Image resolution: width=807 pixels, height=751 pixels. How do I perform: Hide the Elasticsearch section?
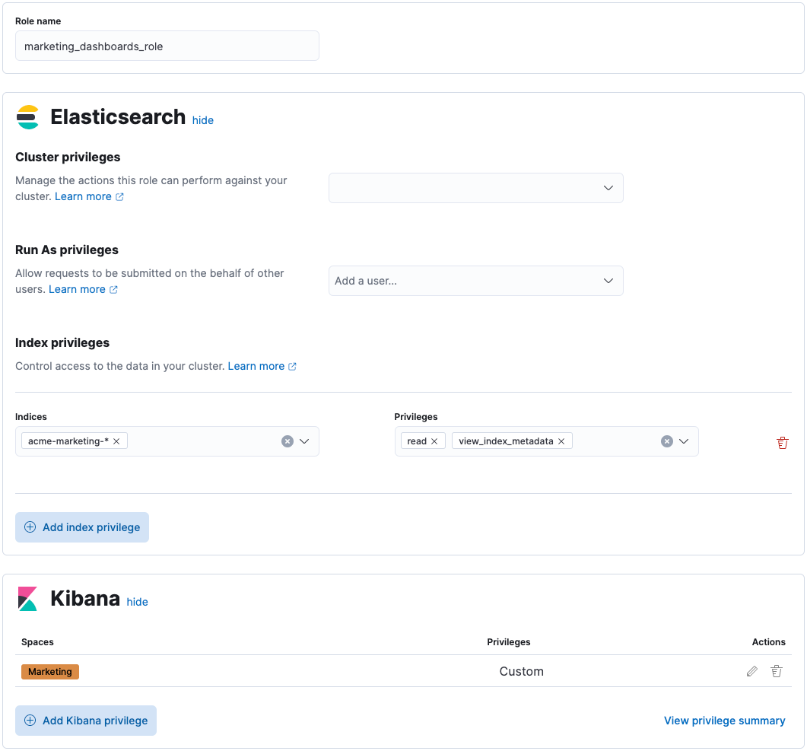click(202, 120)
